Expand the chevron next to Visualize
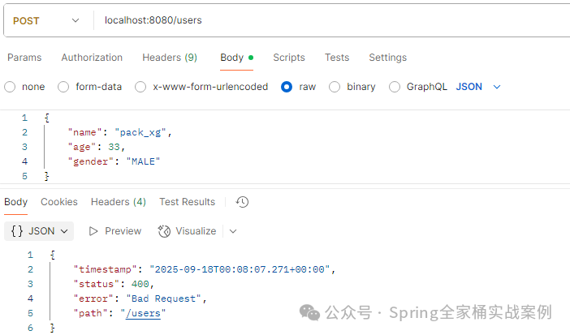The image size is (570, 335). pos(233,231)
